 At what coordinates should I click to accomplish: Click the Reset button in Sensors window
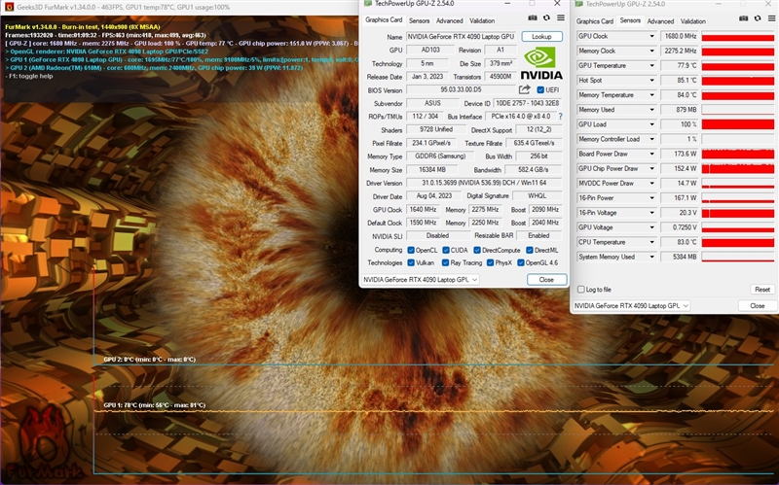[x=762, y=290]
